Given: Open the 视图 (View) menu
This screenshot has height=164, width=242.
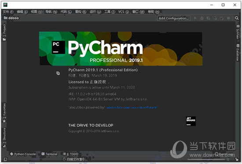Looking at the screenshot, I should tap(37, 12).
